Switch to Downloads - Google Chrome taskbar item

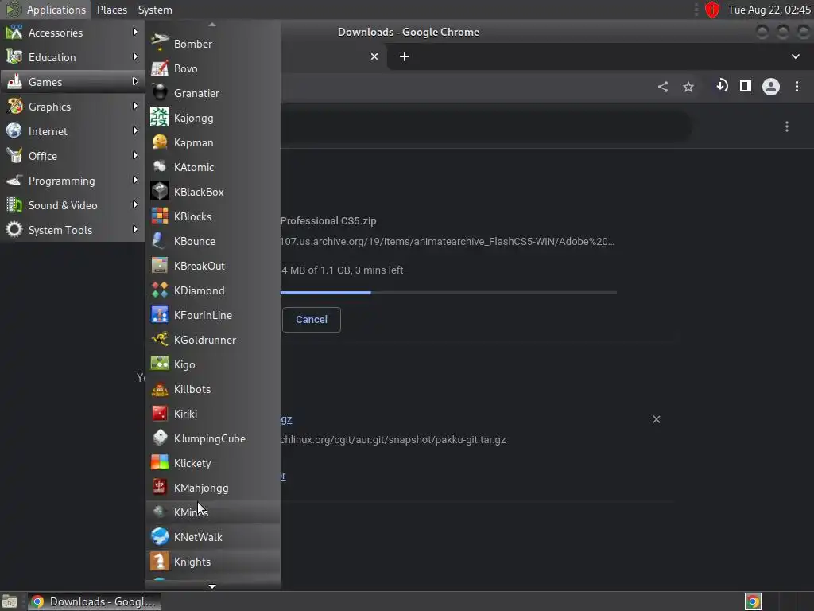click(x=94, y=601)
